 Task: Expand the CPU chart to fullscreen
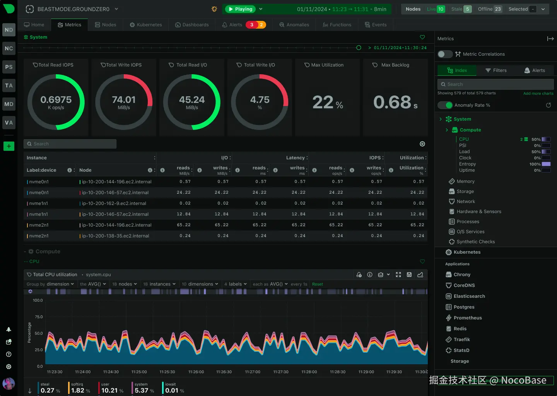point(398,275)
